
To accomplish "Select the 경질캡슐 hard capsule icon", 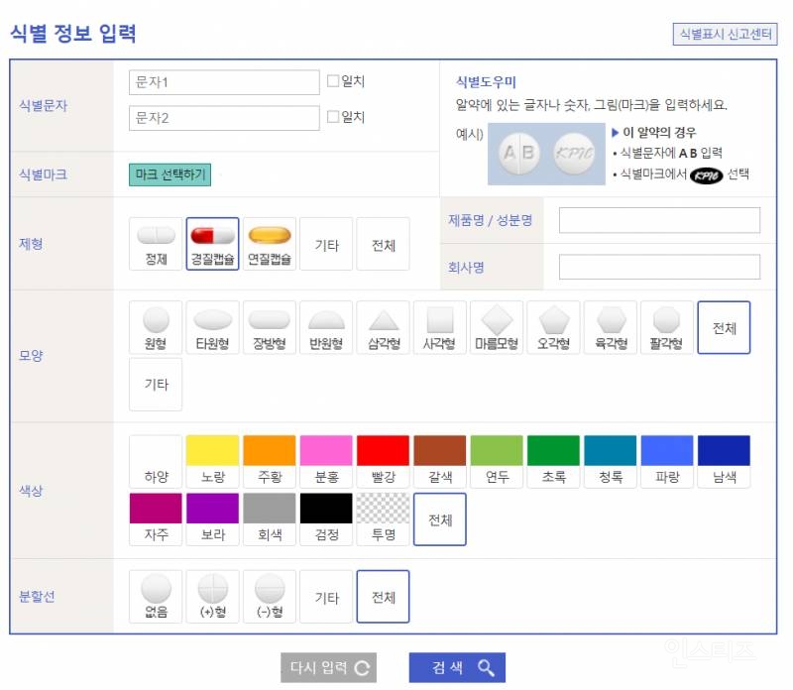I will point(212,244).
